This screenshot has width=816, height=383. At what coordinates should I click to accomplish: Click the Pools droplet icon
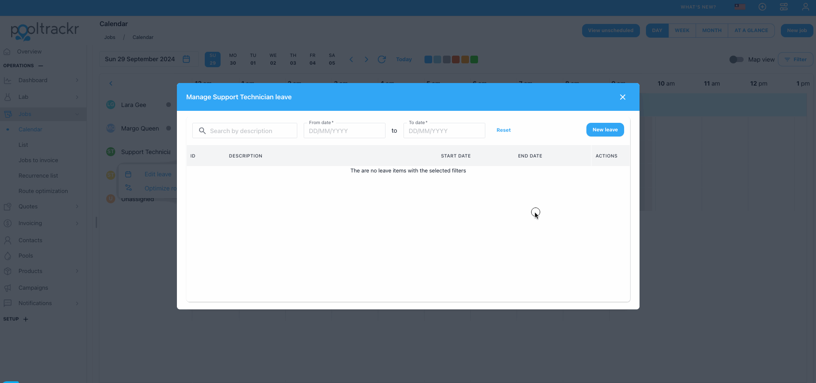pyautogui.click(x=8, y=255)
